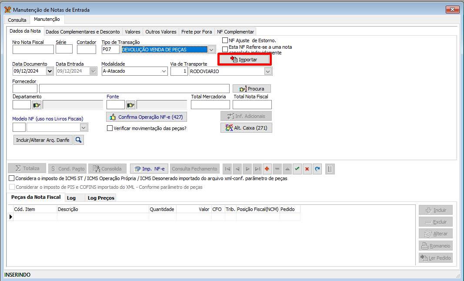Click the Inf. Adicionais button
The width and height of the screenshot is (464, 281).
pyautogui.click(x=246, y=116)
